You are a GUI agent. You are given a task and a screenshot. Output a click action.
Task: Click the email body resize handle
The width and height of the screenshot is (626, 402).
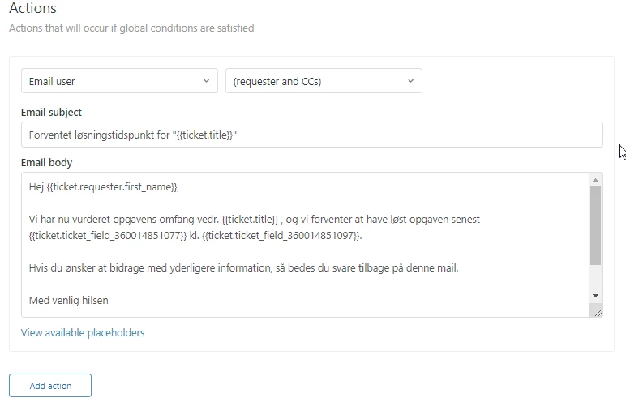point(597,311)
